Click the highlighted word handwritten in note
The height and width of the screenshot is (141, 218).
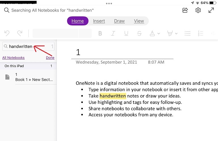coord(113,96)
